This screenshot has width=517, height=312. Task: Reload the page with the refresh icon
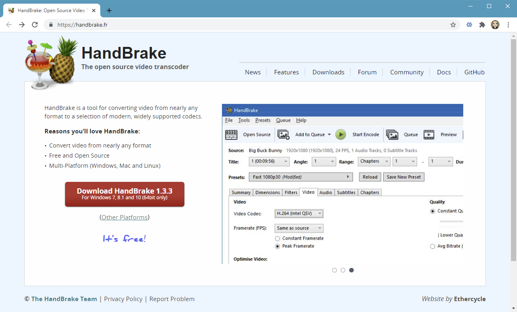click(35, 25)
